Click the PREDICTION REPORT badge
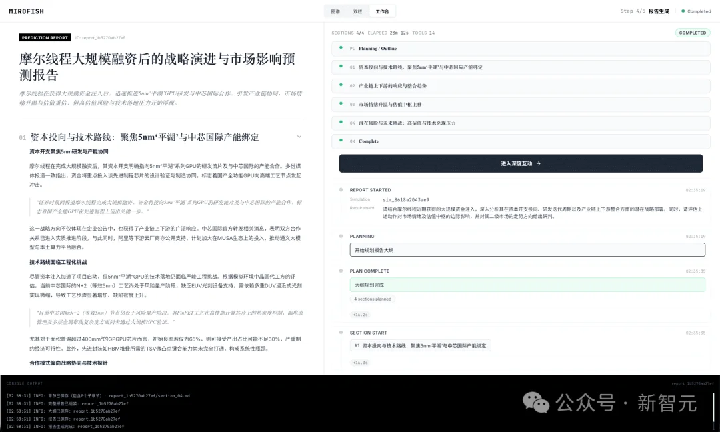This screenshot has width=720, height=432. [44, 37]
